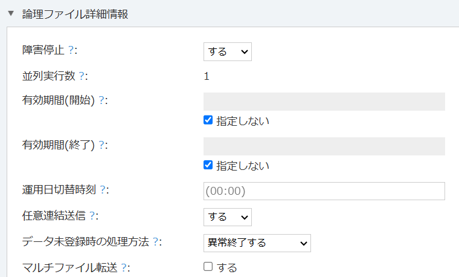Open help for データ未登録時の処理方法

coord(156,241)
